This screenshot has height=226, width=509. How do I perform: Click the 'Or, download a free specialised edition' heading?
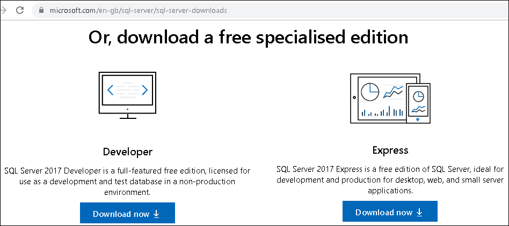(x=248, y=37)
